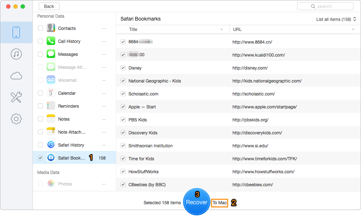361x219 pixels.
Task: Open the iTunes music note section
Action: [x=16, y=54]
